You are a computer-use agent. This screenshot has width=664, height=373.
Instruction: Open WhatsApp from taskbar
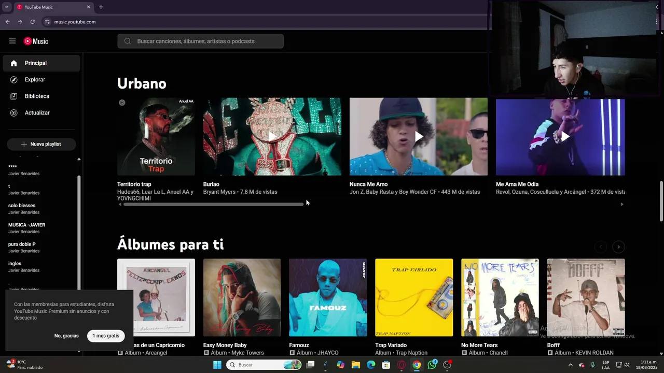432,365
